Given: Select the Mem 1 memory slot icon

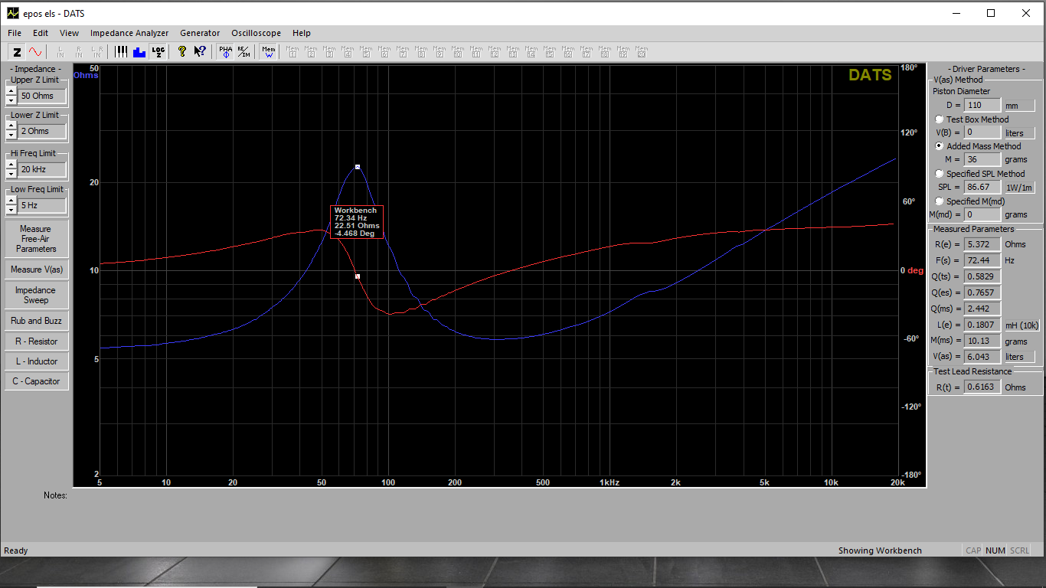Looking at the screenshot, I should coord(293,52).
